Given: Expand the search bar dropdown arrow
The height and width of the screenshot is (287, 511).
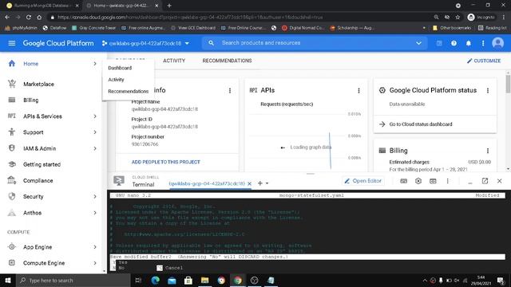Looking at the screenshot, I should [x=418, y=43].
